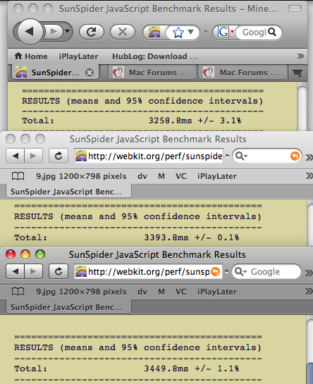
Task: Go back in the Firefox window
Action: pos(30,32)
